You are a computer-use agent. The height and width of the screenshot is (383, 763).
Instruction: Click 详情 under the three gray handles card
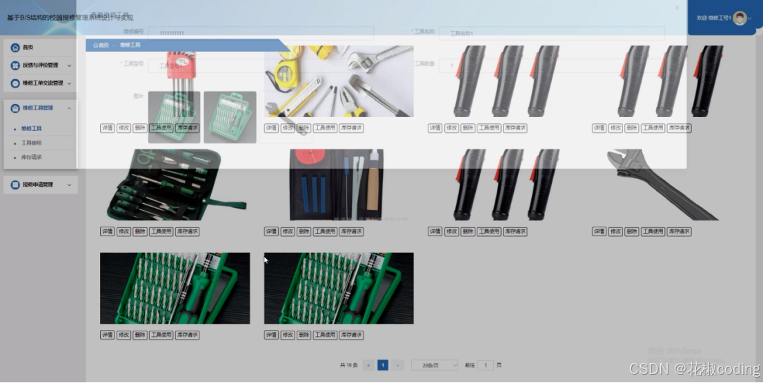pos(435,128)
